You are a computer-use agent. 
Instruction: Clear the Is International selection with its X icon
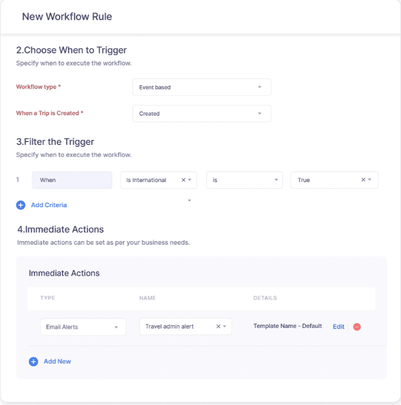184,180
